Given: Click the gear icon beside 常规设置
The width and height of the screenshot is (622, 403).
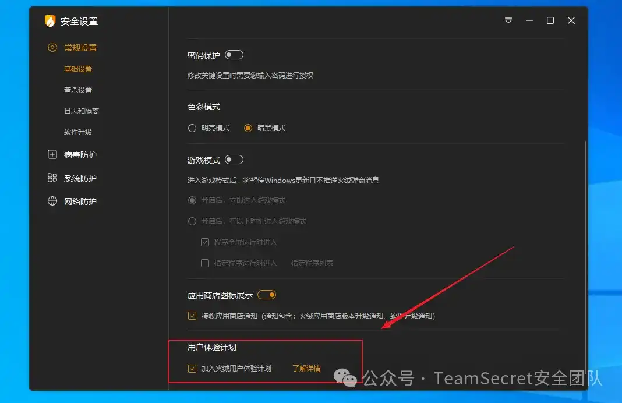Looking at the screenshot, I should click(52, 47).
